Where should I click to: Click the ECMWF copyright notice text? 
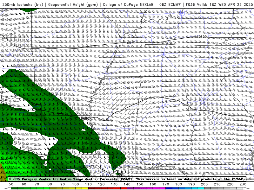70,179
